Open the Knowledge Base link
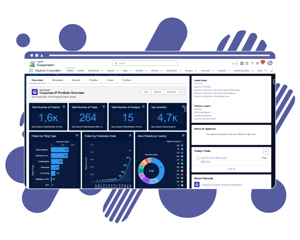The width and height of the screenshot is (300, 240). pos(211,96)
